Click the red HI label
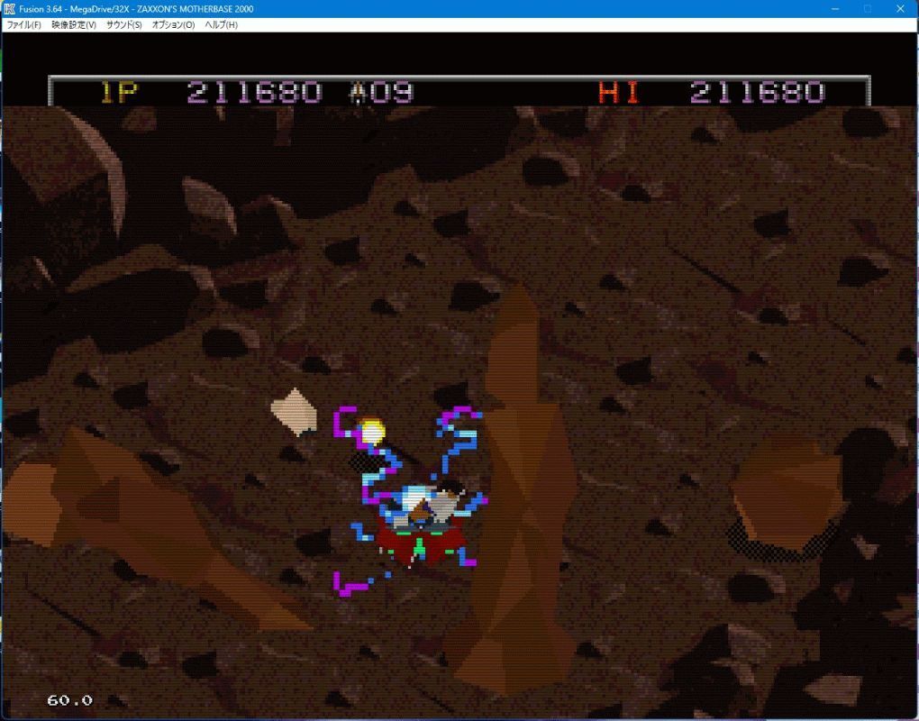The width and height of the screenshot is (919, 721). point(618,93)
